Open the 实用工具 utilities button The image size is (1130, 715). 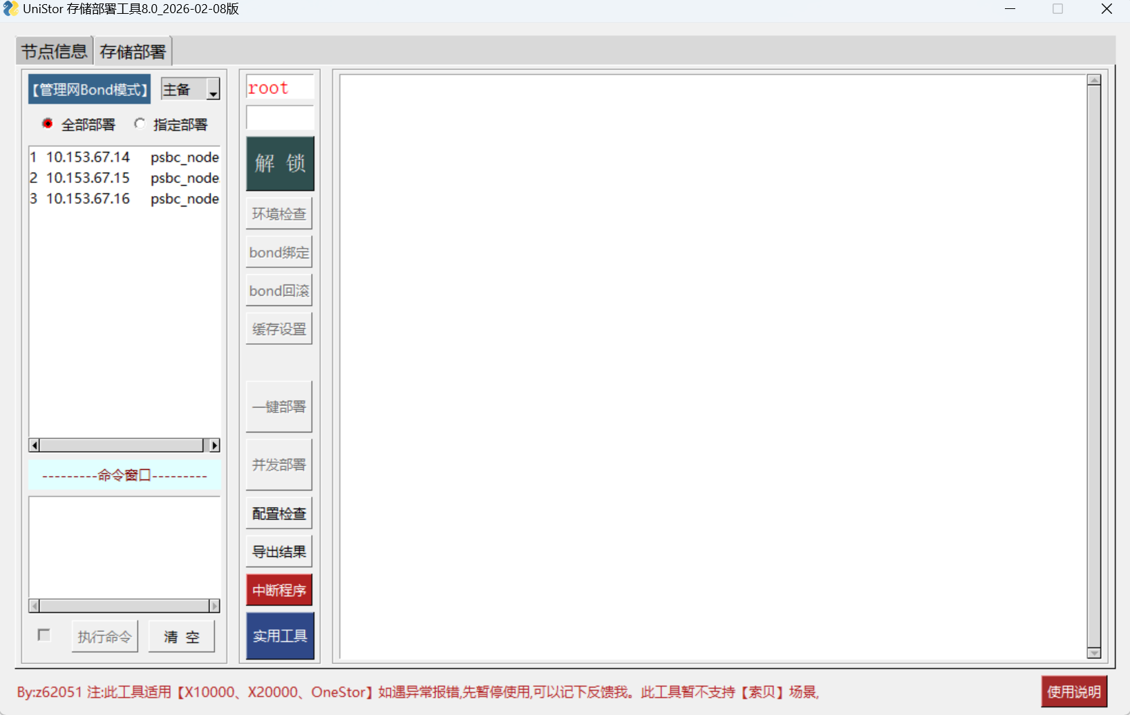(x=280, y=636)
